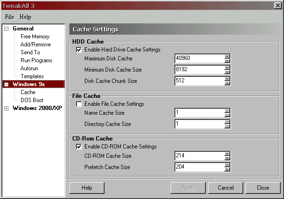Click the Prefetch Cache Size field
284x199 pixels.
pyautogui.click(x=200, y=167)
